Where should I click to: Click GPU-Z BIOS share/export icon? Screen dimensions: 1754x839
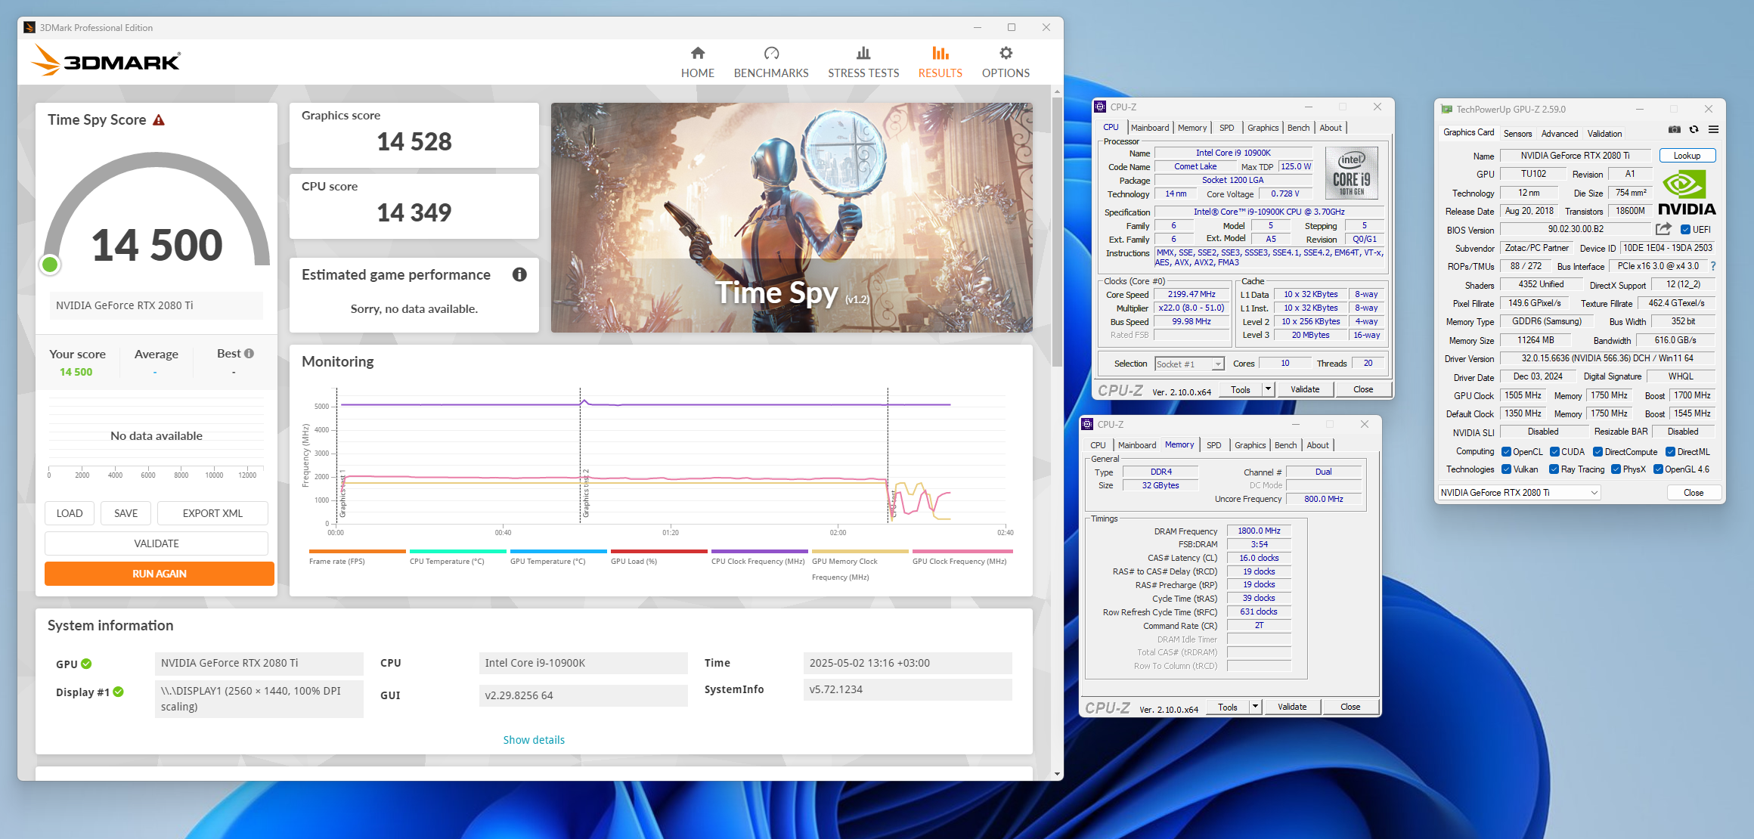coord(1663,229)
